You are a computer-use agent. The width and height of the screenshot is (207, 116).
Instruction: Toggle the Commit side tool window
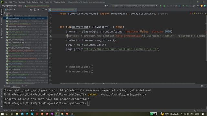click(1, 21)
